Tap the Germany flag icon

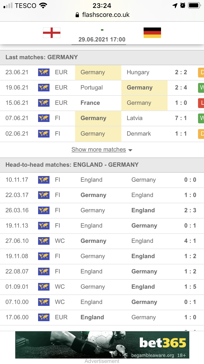[x=152, y=33]
